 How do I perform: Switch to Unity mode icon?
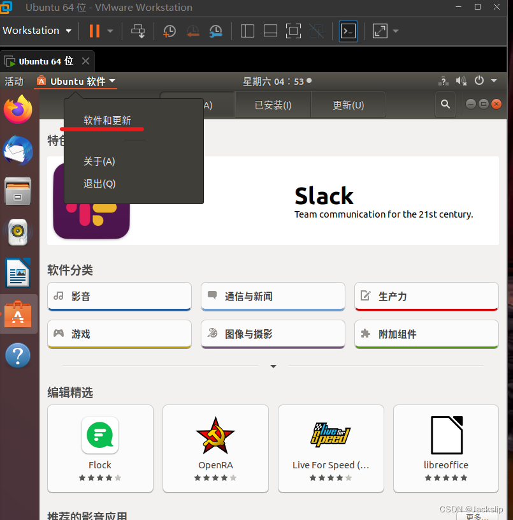point(317,31)
